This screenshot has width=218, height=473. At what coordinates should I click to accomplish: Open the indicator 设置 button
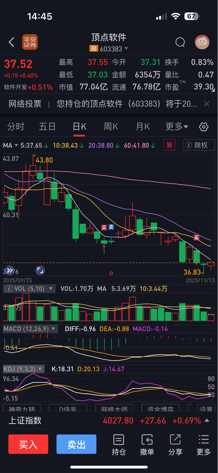206,408
